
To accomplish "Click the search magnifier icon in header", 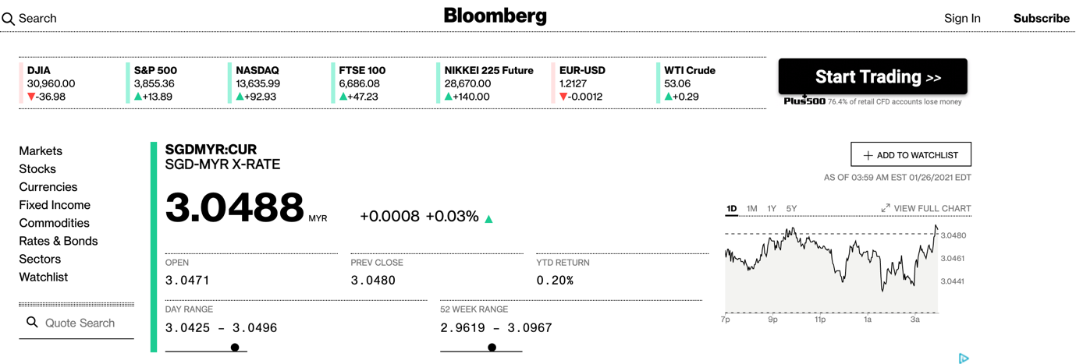I will (x=9, y=19).
